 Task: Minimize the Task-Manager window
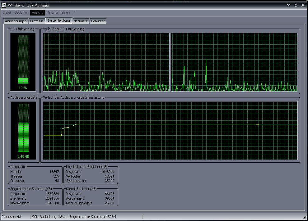288,5
